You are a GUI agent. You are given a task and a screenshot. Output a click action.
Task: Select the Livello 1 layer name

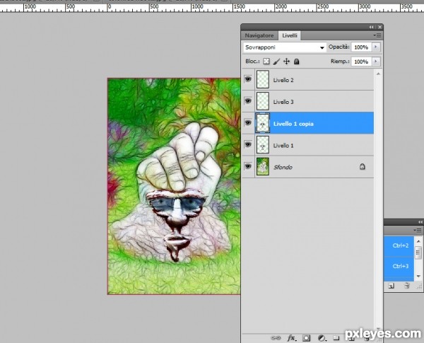coord(283,146)
